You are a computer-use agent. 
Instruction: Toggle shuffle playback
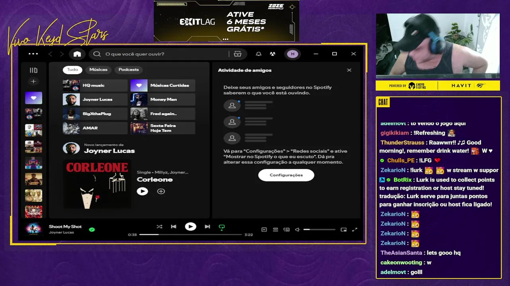click(x=159, y=227)
